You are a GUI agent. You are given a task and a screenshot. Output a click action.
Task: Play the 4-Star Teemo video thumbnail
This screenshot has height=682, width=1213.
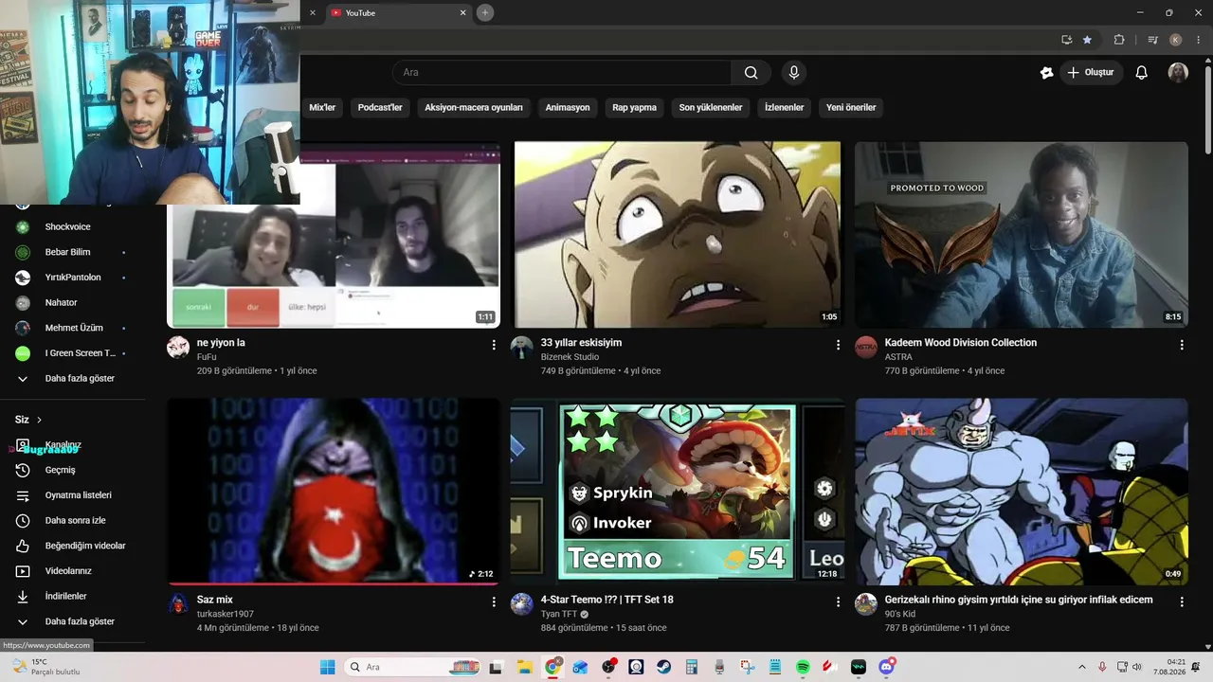point(677,491)
